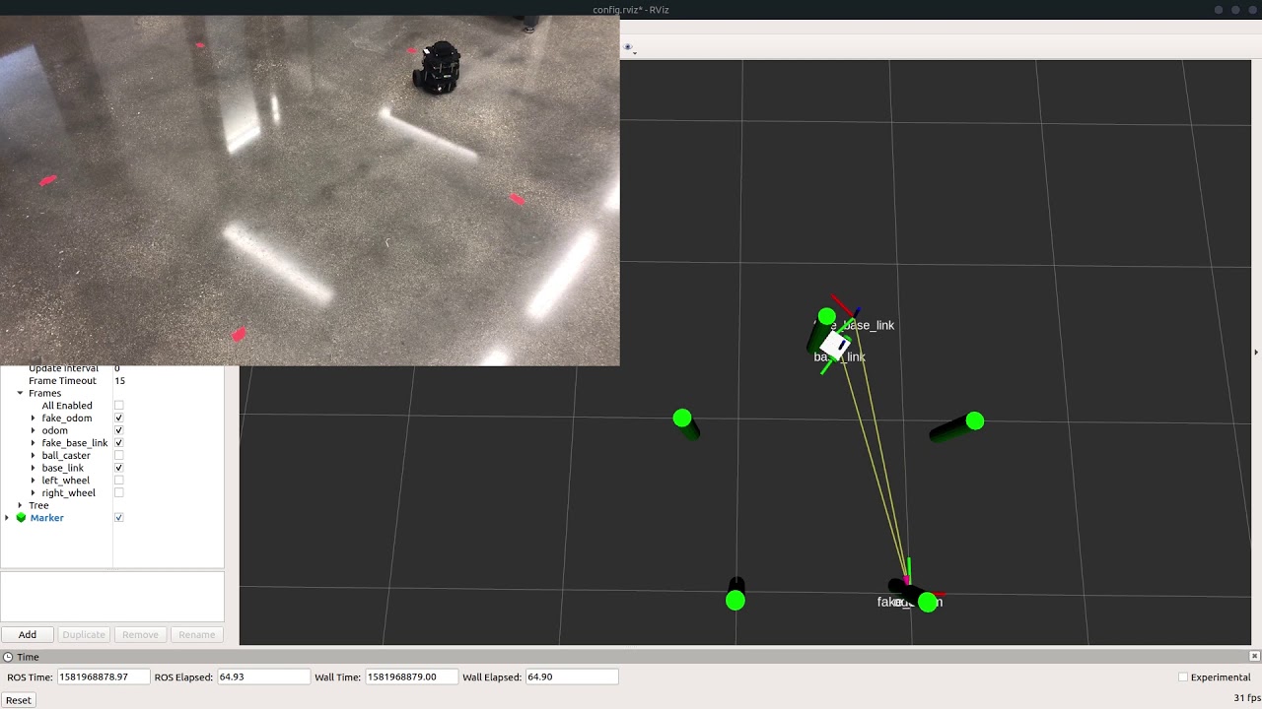The image size is (1262, 709).
Task: Disable the fake_base_link frame checkbox
Action: (118, 443)
